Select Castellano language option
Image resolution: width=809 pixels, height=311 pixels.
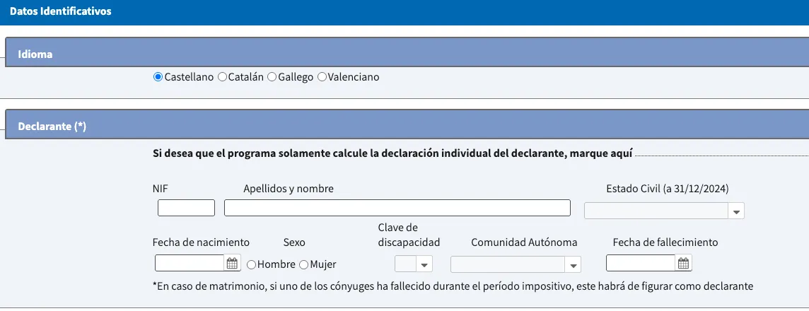[158, 77]
